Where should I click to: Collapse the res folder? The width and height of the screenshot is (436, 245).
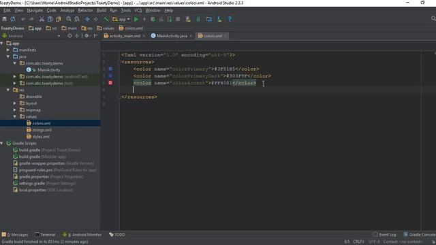pyautogui.click(x=8, y=90)
